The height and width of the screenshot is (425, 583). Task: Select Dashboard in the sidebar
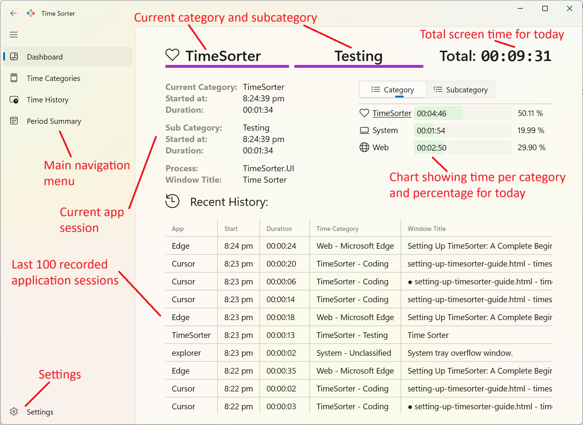[44, 56]
